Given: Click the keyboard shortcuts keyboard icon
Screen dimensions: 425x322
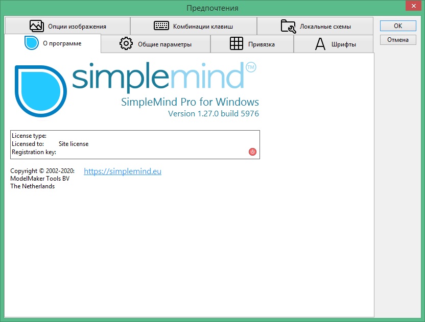Looking at the screenshot, I should tap(161, 26).
